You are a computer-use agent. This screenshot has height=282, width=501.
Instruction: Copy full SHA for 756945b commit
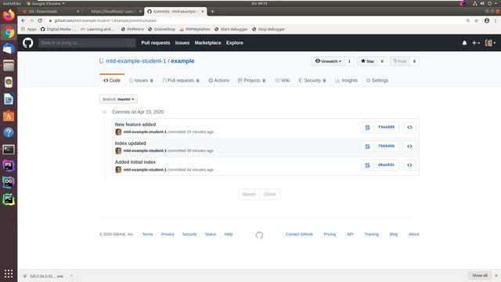pos(367,146)
